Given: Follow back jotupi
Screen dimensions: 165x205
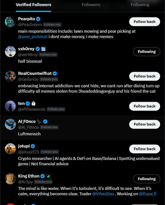Looking at the screenshot, I should 144,149.
